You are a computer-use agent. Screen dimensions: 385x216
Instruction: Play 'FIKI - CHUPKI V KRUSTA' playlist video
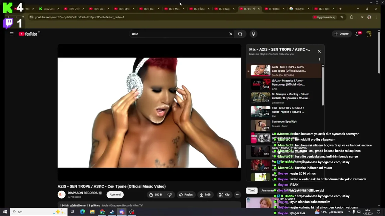(x=284, y=112)
